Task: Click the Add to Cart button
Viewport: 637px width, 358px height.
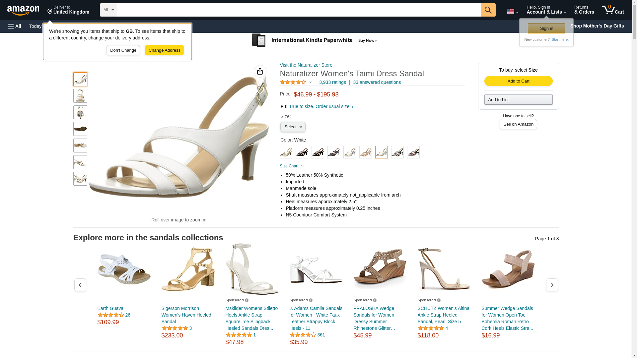Action: click(x=518, y=81)
